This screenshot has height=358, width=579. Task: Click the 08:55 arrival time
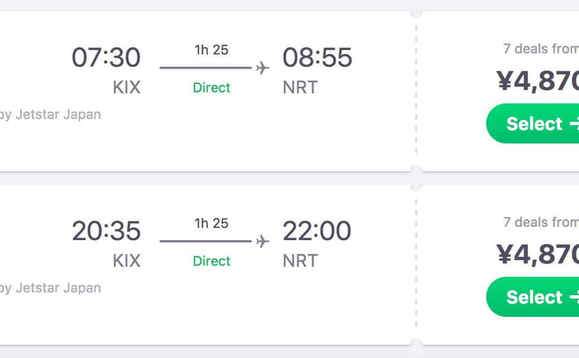(317, 57)
